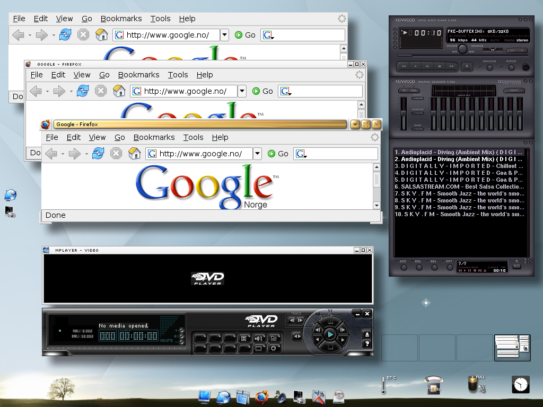Go to Home in the front Firefox window

(x=134, y=153)
